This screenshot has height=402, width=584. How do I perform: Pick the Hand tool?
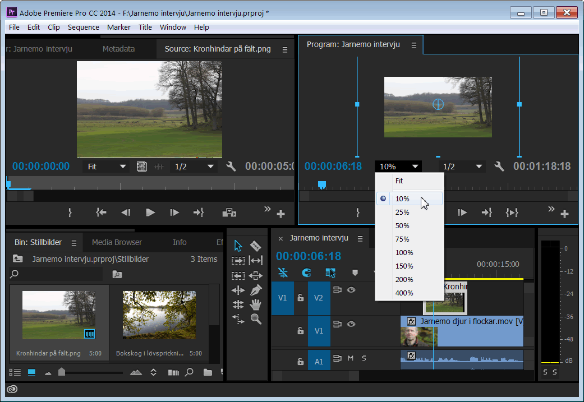pyautogui.click(x=256, y=304)
